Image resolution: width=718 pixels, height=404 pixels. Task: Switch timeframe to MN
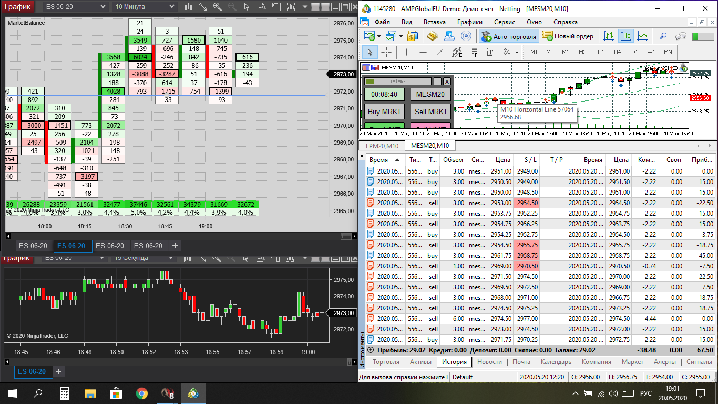(668, 52)
